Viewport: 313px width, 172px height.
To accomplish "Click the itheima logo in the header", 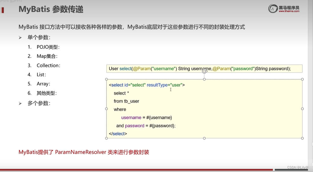I will (x=284, y=9).
